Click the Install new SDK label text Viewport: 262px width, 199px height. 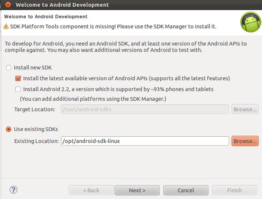coord(33,68)
